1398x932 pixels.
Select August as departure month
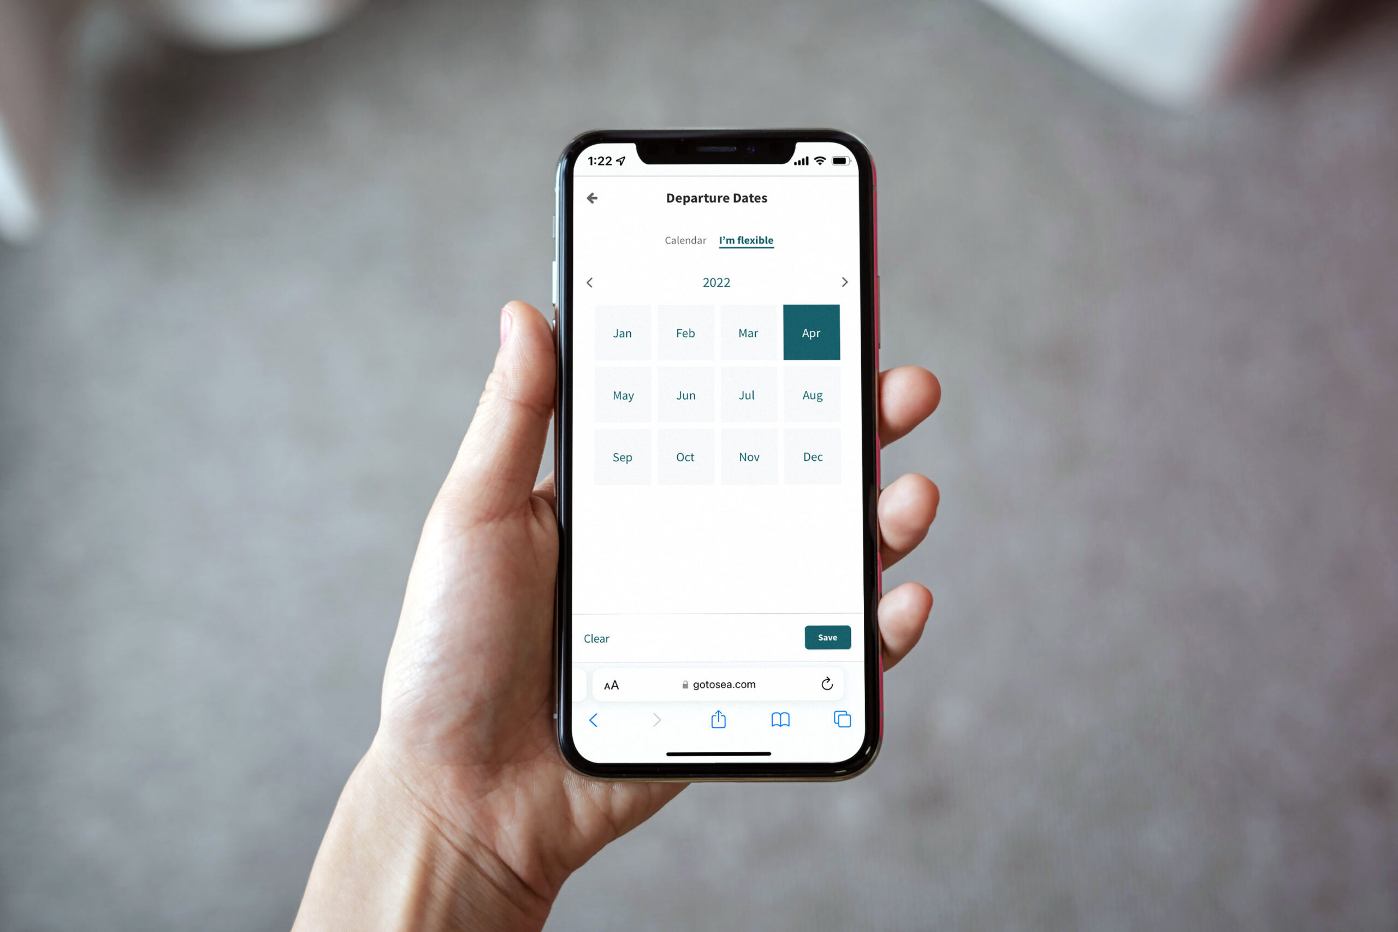point(814,394)
